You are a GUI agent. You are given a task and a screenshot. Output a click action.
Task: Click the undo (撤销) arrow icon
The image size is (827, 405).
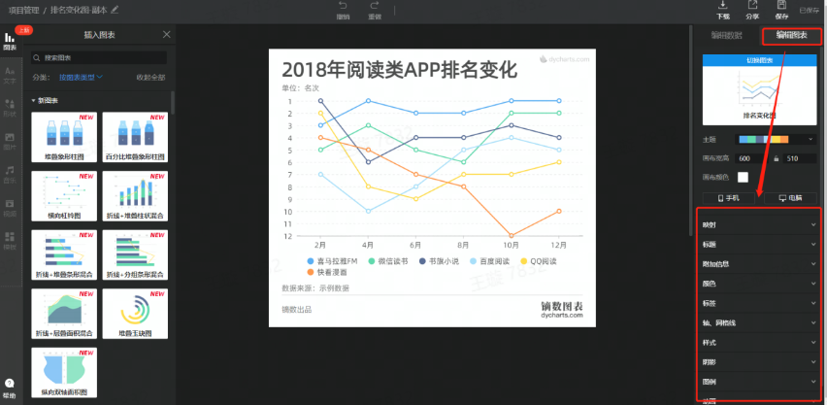click(x=343, y=5)
